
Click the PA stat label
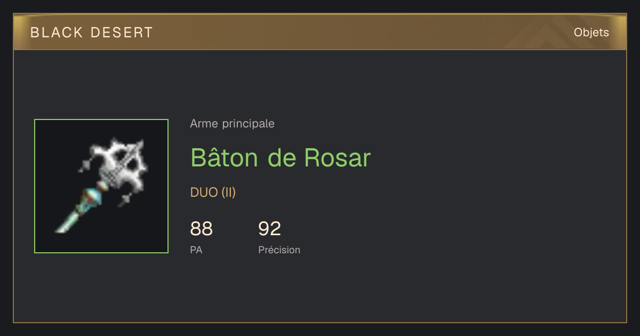pos(196,250)
